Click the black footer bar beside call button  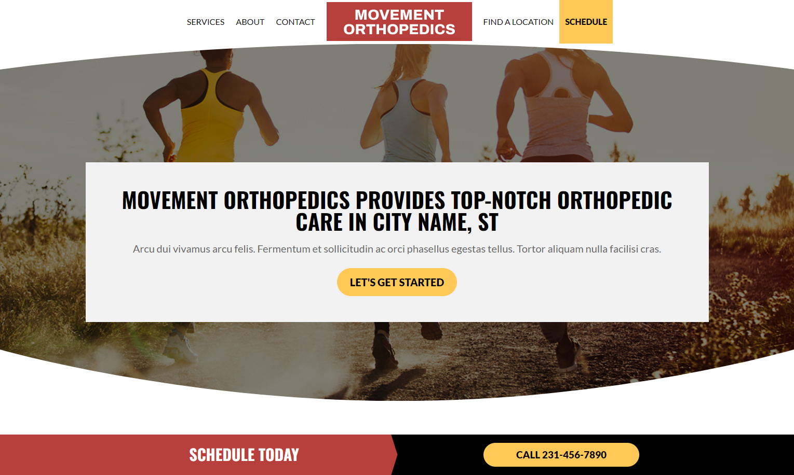(x=717, y=455)
